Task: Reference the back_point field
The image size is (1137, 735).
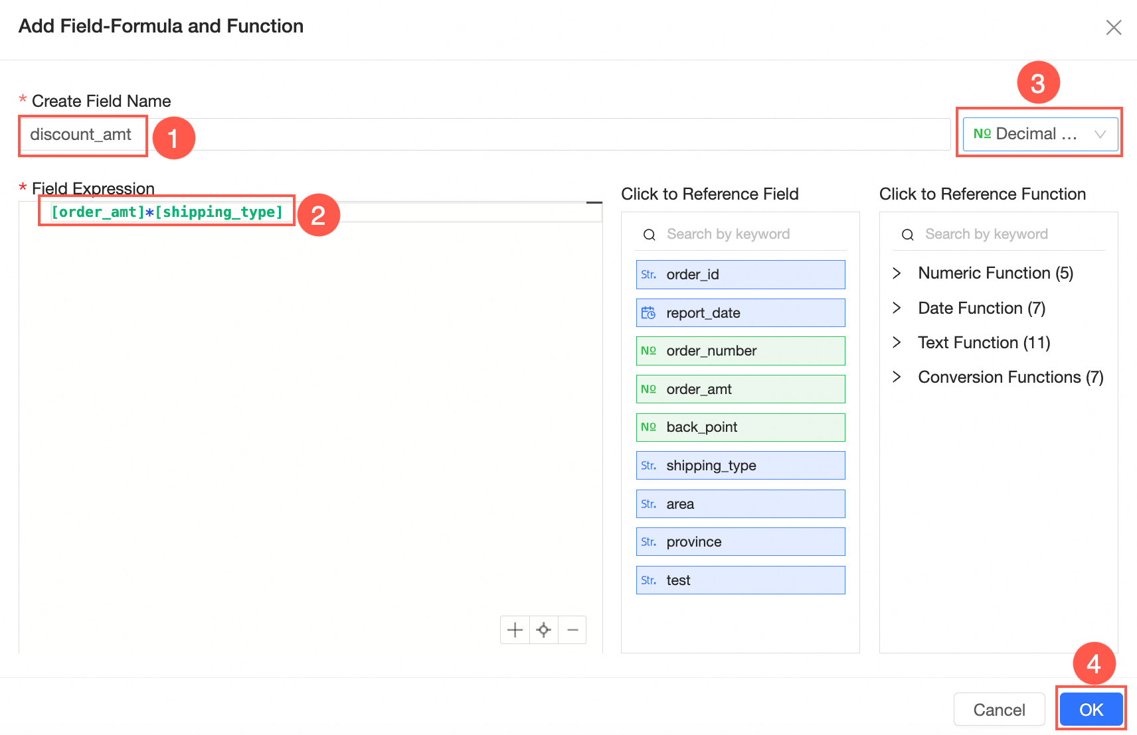Action: (740, 427)
